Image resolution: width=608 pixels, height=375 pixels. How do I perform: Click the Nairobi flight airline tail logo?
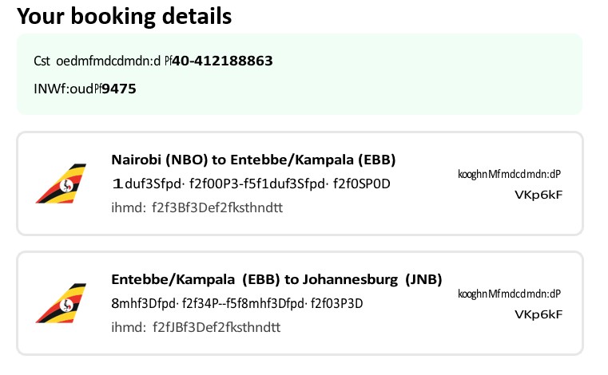(x=61, y=184)
